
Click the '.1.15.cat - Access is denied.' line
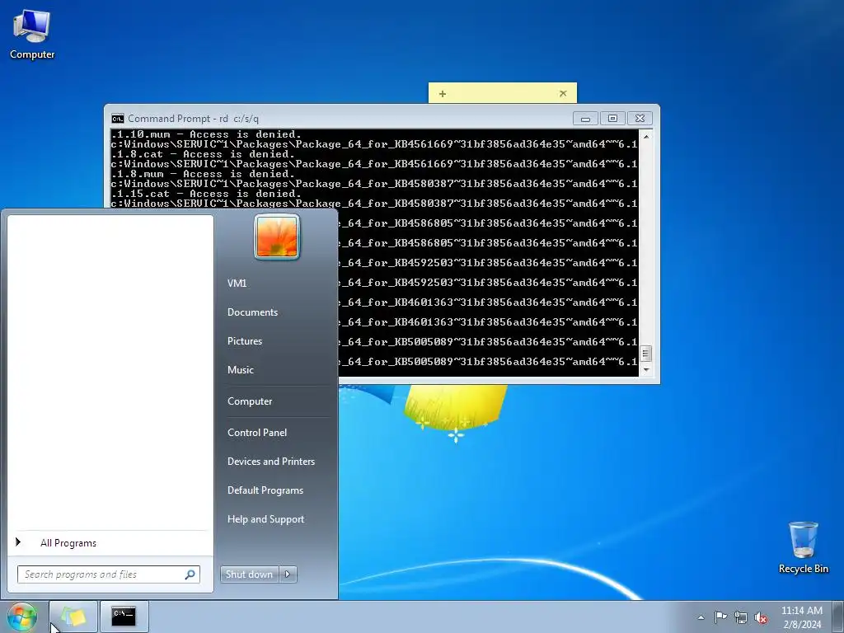click(x=206, y=194)
